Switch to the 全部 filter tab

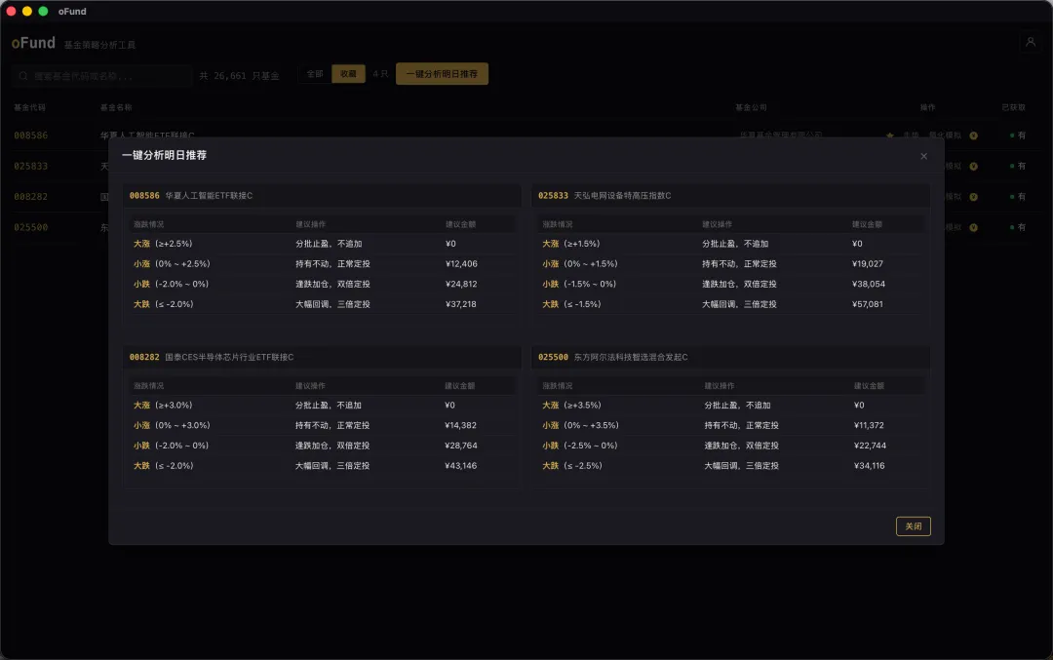click(x=315, y=74)
